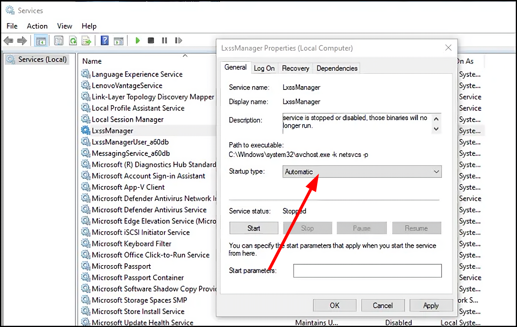Select the Microsoft Passport service row

121,266
